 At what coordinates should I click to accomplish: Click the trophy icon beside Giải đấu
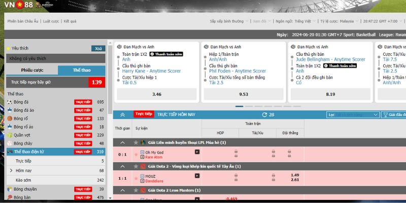pos(385,115)
